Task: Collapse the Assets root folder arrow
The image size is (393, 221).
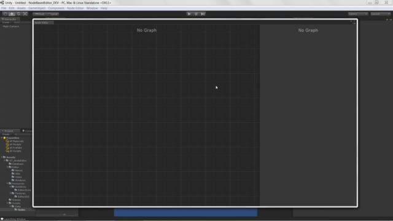Action: 2,157
